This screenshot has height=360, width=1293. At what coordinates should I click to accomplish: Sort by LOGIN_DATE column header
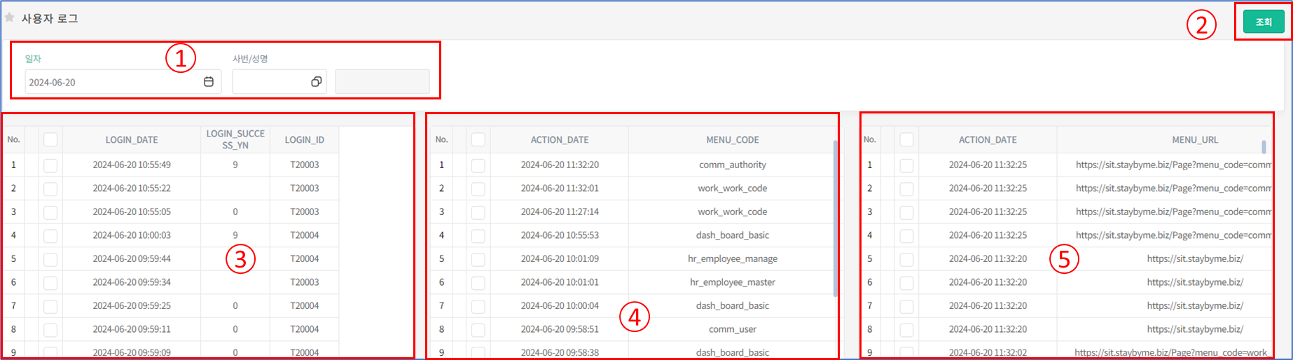coord(132,140)
